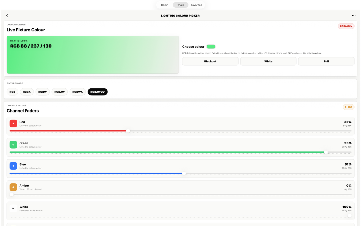The height and width of the screenshot is (226, 361).
Task: Click the Blue fader handle
Action: (x=184, y=173)
